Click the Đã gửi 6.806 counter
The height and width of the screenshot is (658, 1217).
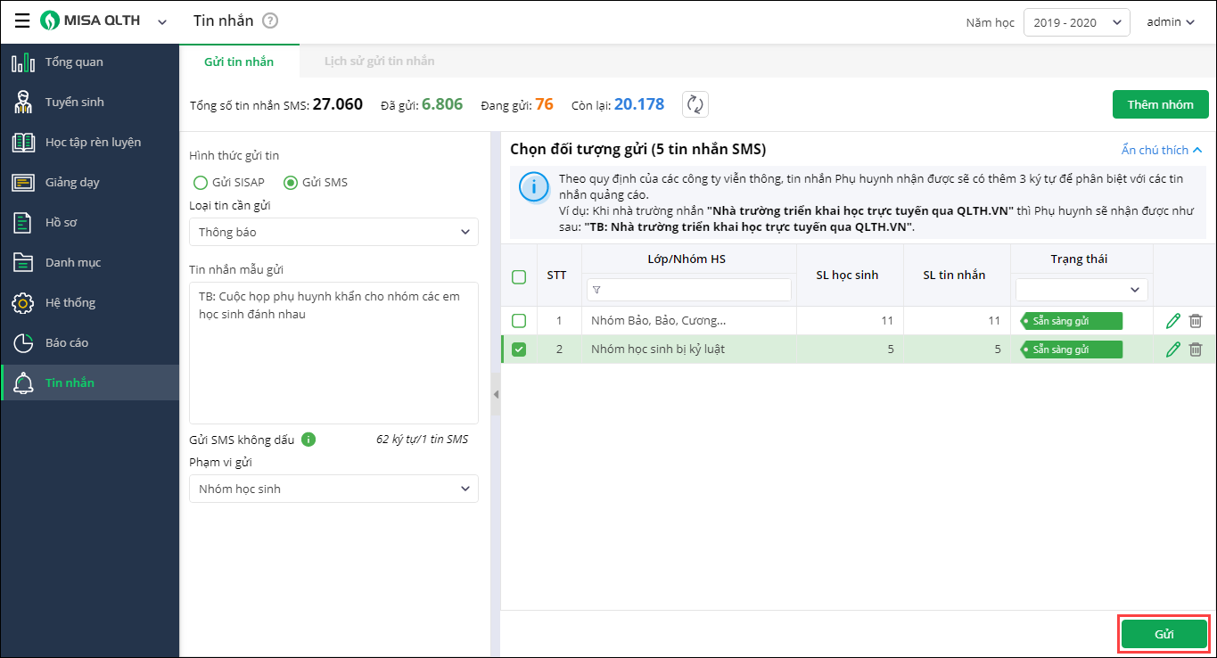(x=422, y=104)
